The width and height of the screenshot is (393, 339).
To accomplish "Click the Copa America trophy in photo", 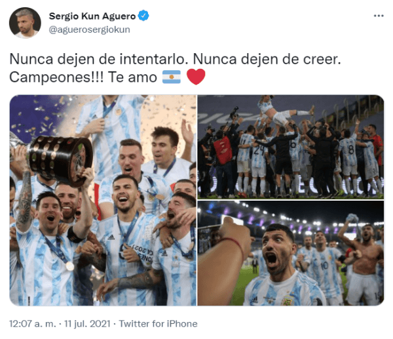I will [x=60, y=160].
